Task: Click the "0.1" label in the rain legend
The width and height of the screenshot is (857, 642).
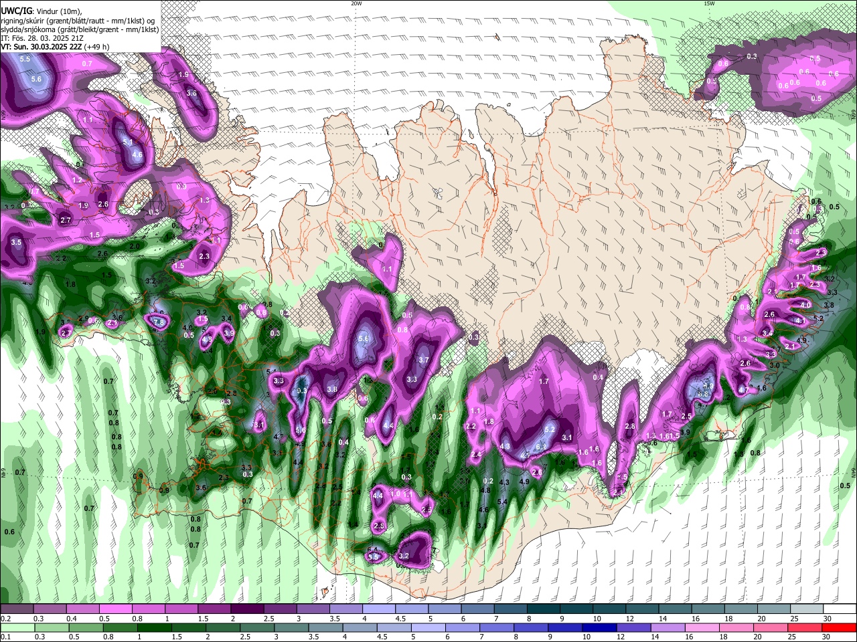Action: 6,637
